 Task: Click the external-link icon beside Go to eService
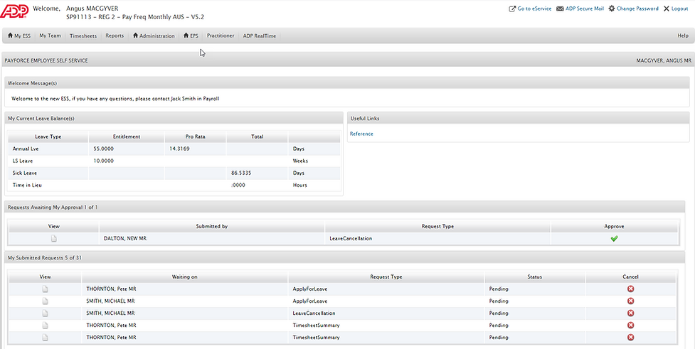512,9
